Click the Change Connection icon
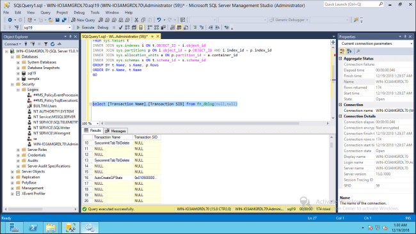This screenshot has width=416, height=234. pos(17,27)
